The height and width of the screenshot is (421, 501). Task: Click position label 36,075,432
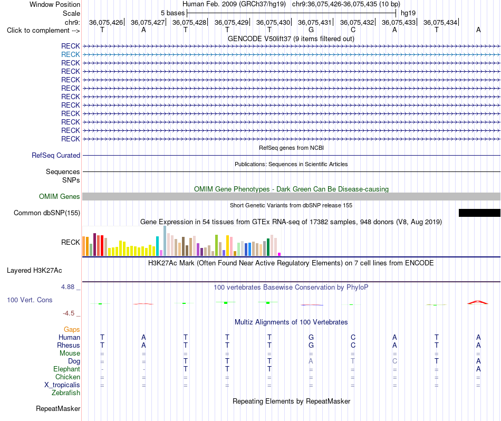tap(357, 22)
